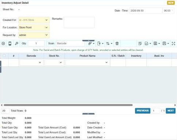Click the sort arrows icon
Viewport: 177px width, 140px height.
point(108,43)
